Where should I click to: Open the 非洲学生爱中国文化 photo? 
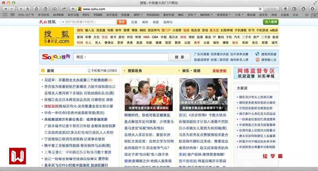point(149,95)
